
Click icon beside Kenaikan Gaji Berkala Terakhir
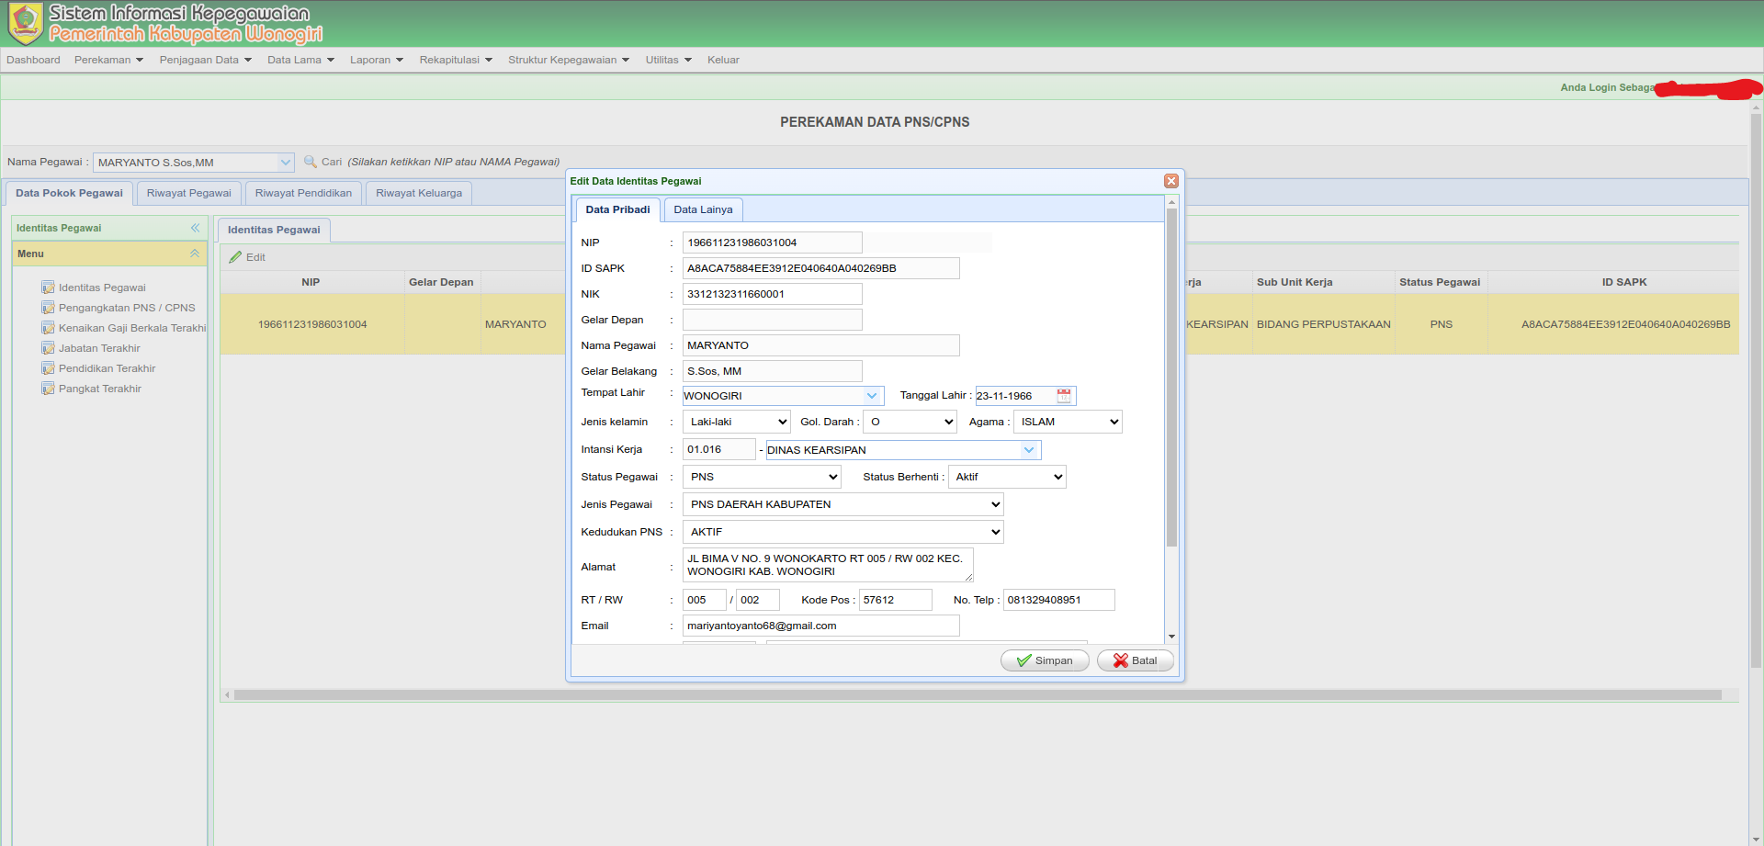(48, 328)
